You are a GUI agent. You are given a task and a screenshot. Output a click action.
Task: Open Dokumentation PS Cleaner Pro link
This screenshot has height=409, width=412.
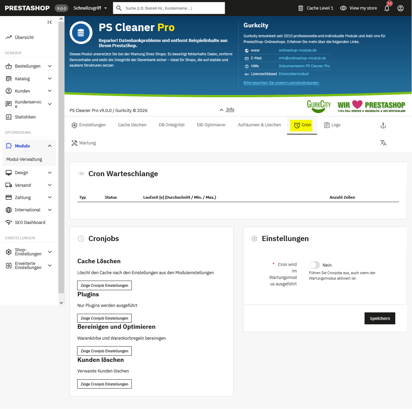tap(304, 66)
